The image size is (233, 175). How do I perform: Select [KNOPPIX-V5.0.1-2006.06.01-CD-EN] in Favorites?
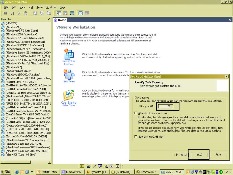pyautogui.click(x=27, y=129)
